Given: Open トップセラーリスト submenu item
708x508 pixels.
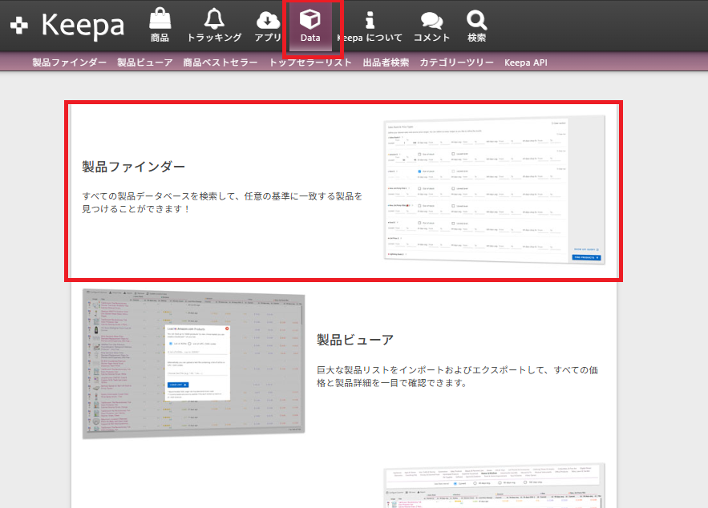Looking at the screenshot, I should (310, 62).
